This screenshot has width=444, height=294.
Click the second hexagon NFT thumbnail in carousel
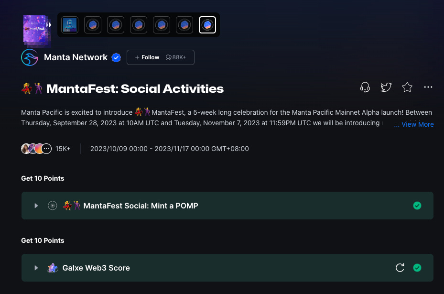(x=116, y=25)
